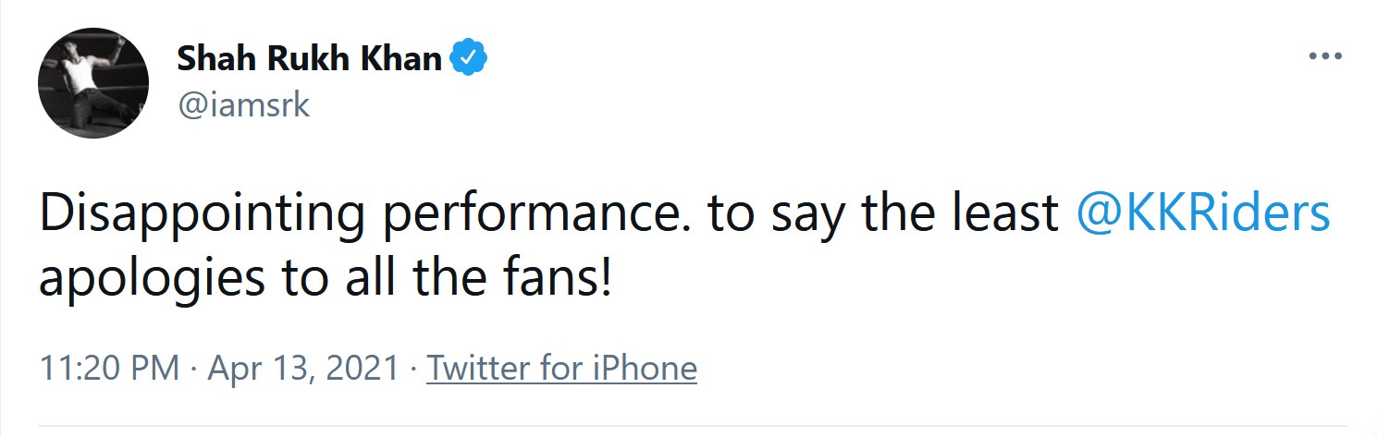The width and height of the screenshot is (1377, 437).
Task: Click the 11:20 PM timestamp
Action: pyautogui.click(x=109, y=369)
